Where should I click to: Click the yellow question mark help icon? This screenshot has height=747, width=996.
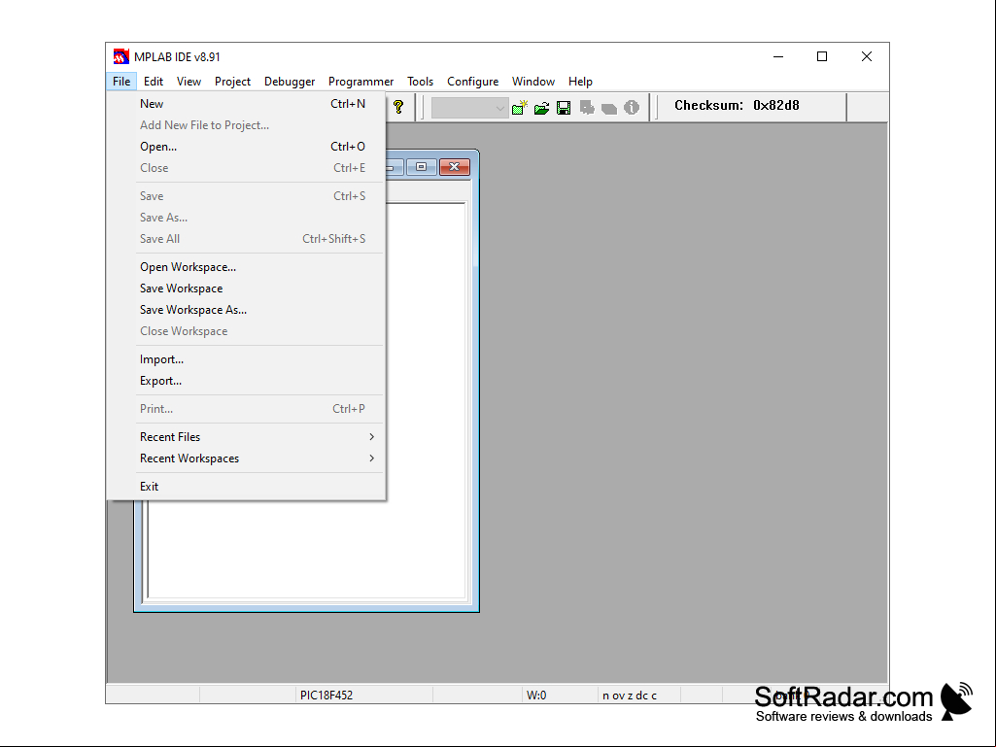tap(398, 108)
